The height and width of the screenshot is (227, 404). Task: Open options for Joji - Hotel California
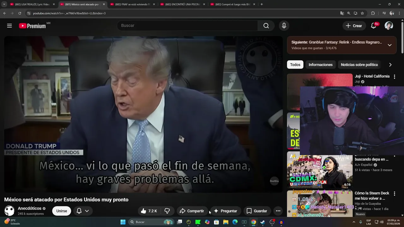point(394,77)
